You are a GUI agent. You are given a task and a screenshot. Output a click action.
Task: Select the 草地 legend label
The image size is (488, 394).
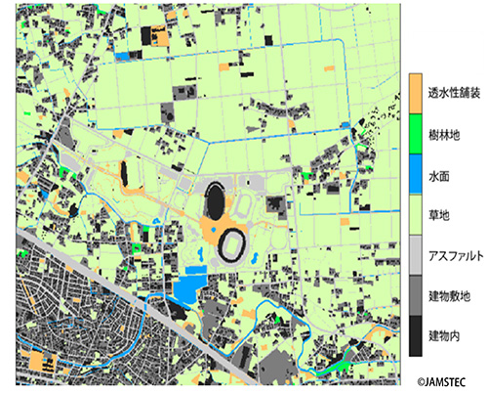(439, 215)
